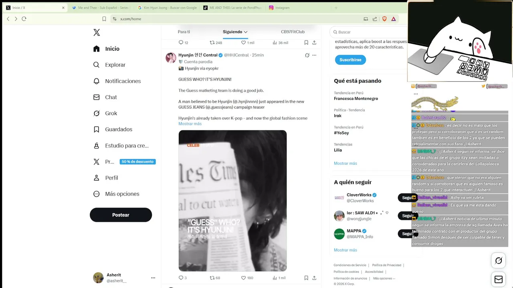Screen dimensions: 513x288
Task: Open Política de Privacidad link
Action: pyautogui.click(x=386, y=265)
